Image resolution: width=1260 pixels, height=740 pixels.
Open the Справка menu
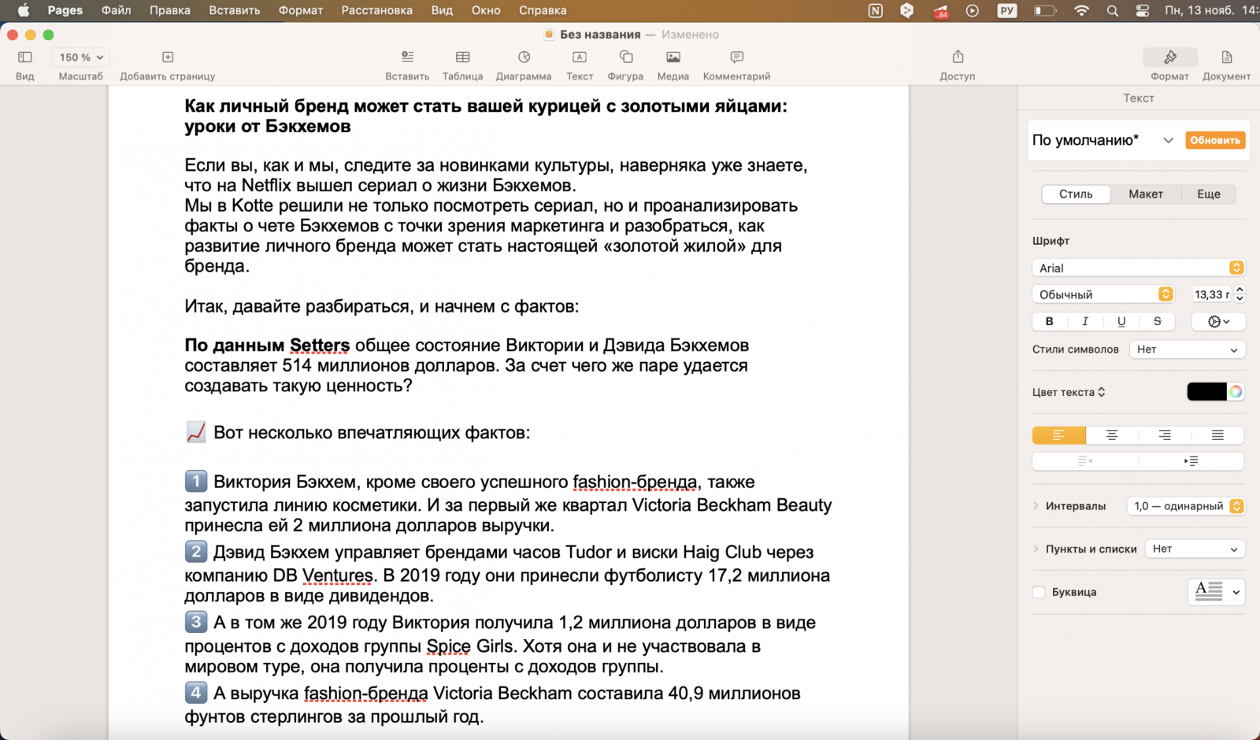[543, 11]
